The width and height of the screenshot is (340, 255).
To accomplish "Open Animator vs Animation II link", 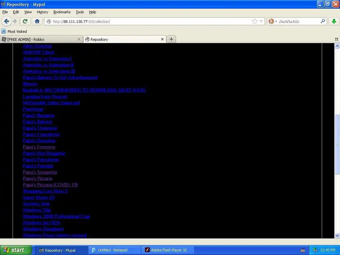I will [x=48, y=65].
